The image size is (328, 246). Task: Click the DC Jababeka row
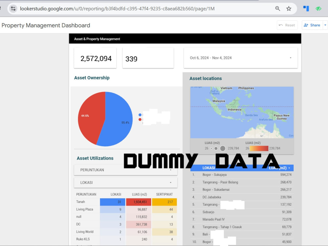[242, 197]
